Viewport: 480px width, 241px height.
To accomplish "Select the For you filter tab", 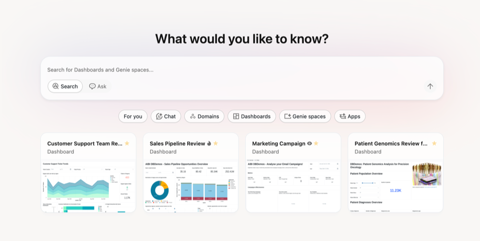I will (133, 116).
